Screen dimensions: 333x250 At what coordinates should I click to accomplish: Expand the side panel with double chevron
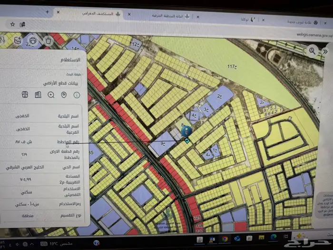(x=325, y=51)
